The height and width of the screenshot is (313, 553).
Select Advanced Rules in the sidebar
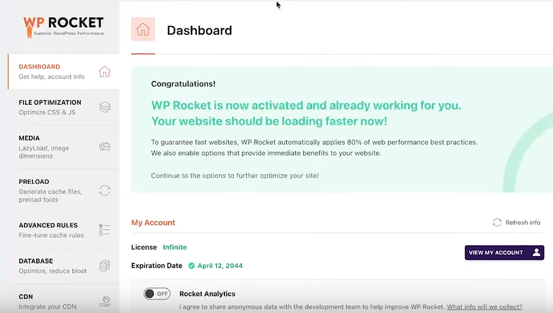tap(64, 230)
